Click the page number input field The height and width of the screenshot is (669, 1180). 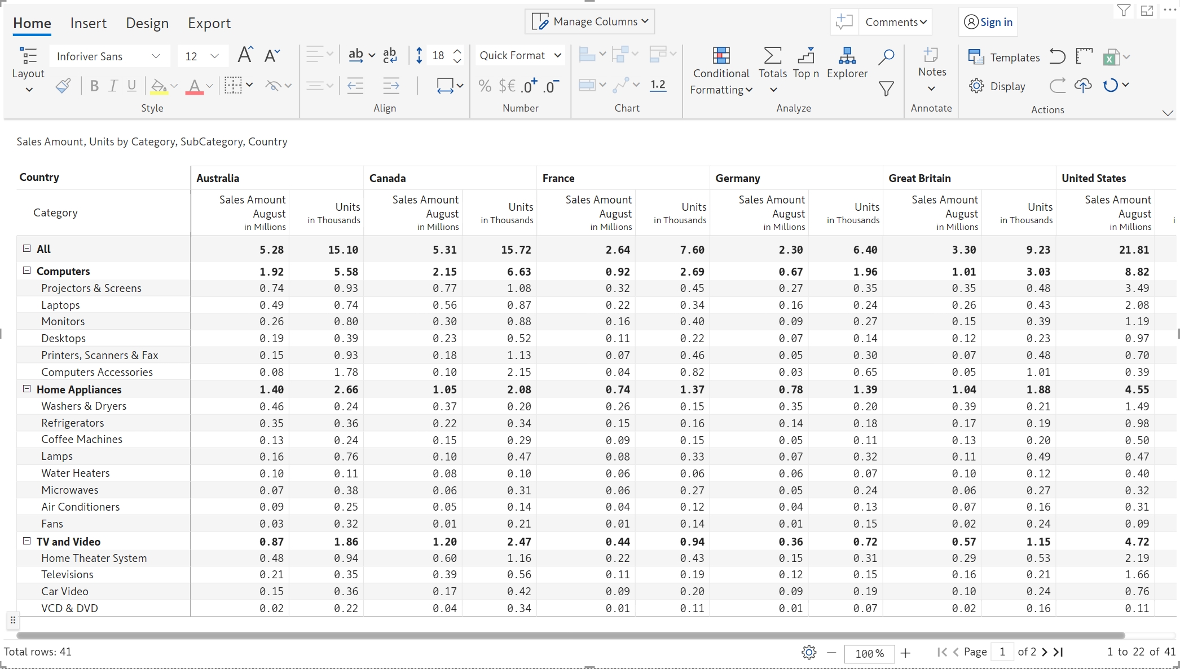click(1002, 652)
